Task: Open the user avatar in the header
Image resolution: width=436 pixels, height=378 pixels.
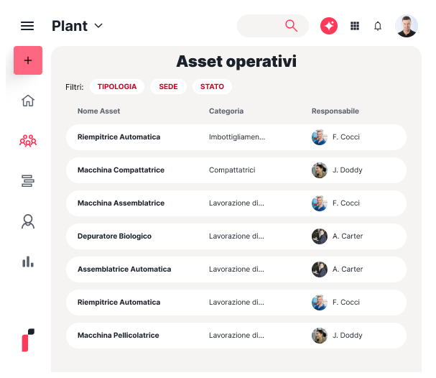Action: 407,26
